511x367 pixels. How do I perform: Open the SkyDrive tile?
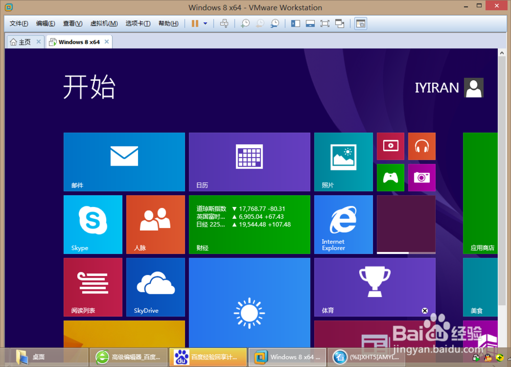pos(155,287)
